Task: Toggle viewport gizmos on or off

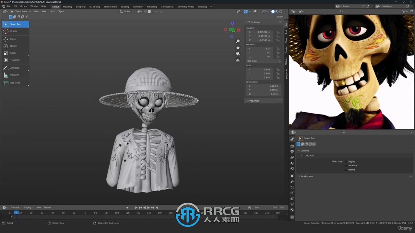Action: point(246,12)
